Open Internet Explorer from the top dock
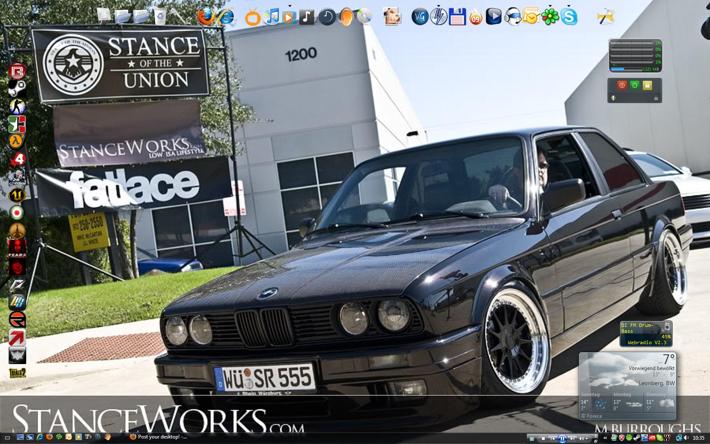Screen dimensions: 710x444 (x=226, y=17)
